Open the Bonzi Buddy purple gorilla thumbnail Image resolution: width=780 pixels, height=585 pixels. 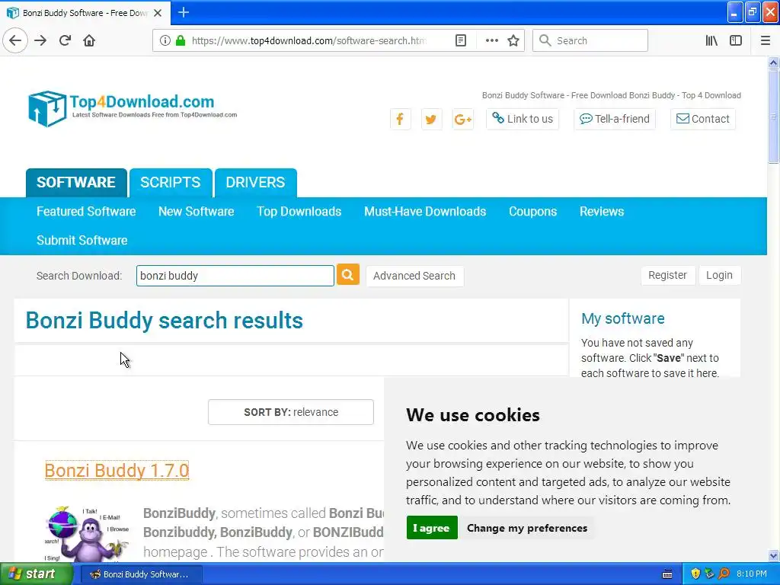87,534
